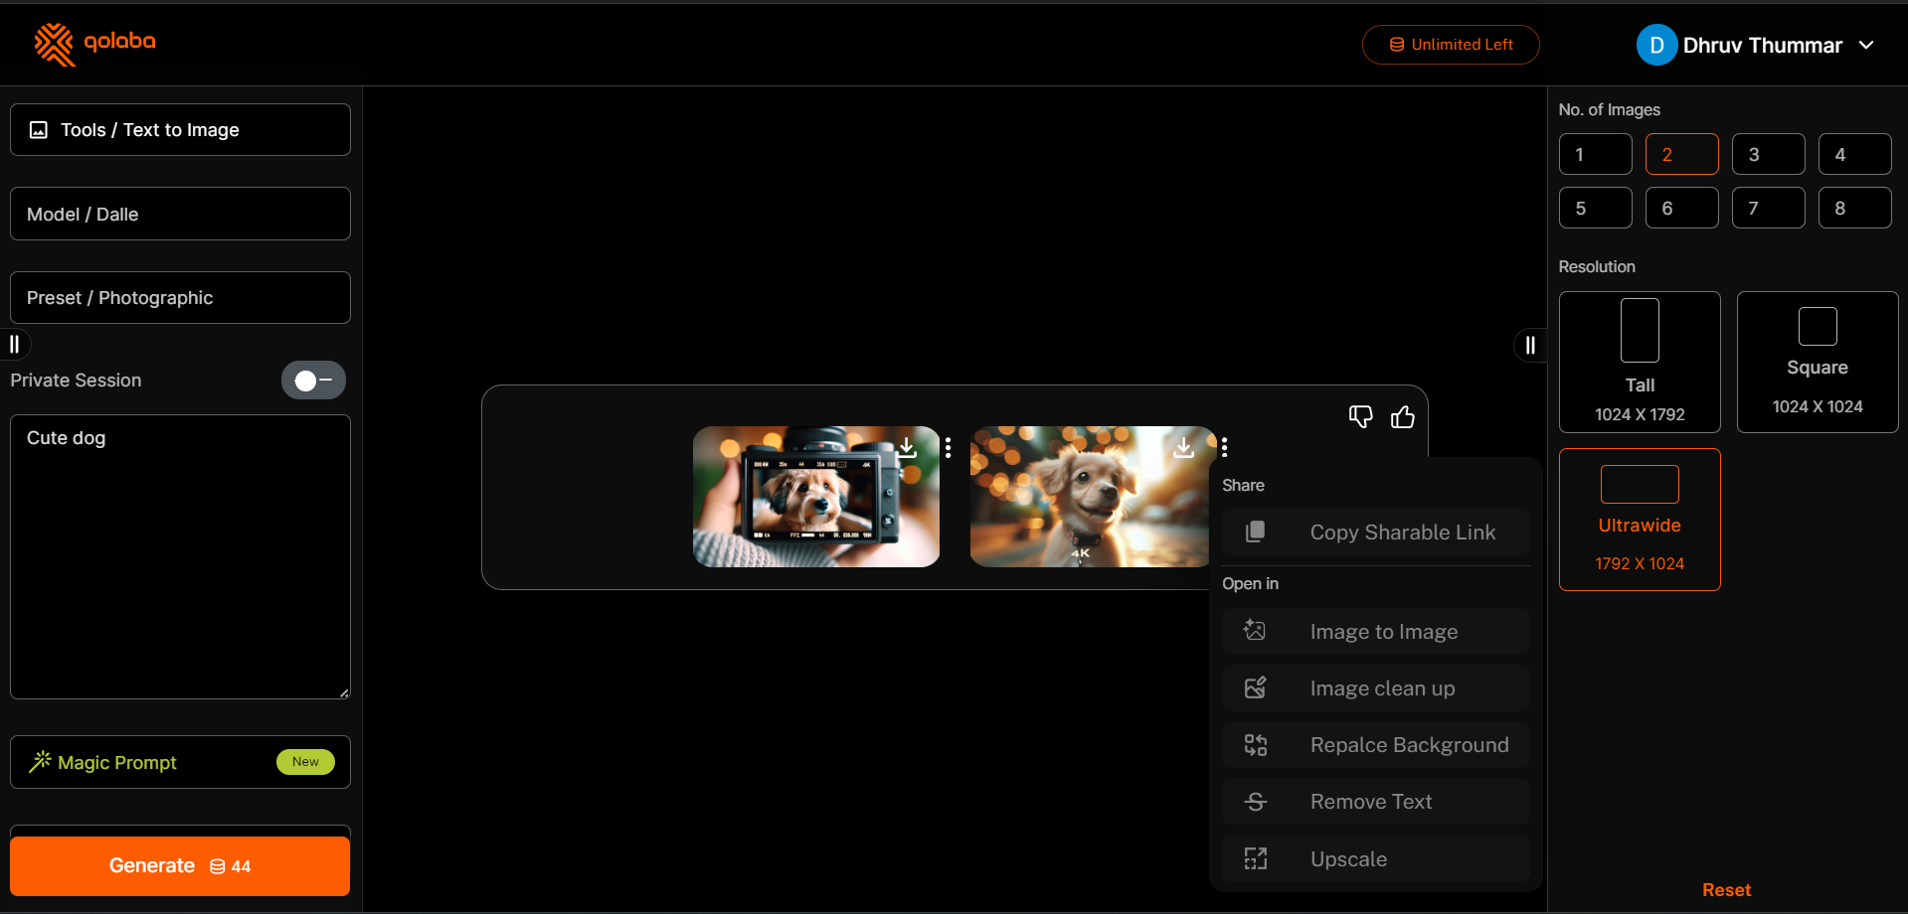The image size is (1908, 914).
Task: Click the thumbs down icon
Action: point(1360,417)
